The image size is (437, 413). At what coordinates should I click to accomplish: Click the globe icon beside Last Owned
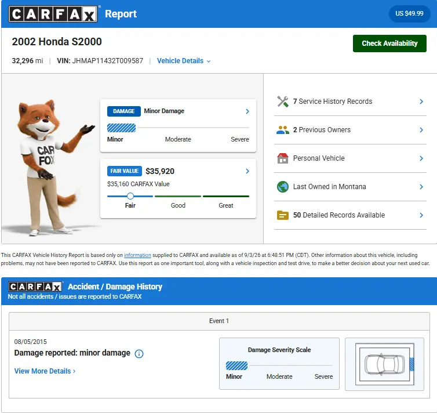(283, 187)
